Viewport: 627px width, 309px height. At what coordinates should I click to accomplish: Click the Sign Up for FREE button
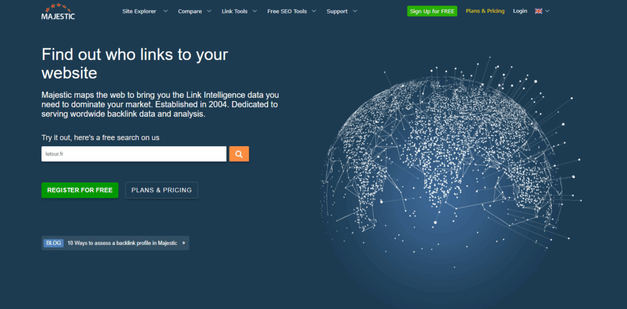pos(432,11)
